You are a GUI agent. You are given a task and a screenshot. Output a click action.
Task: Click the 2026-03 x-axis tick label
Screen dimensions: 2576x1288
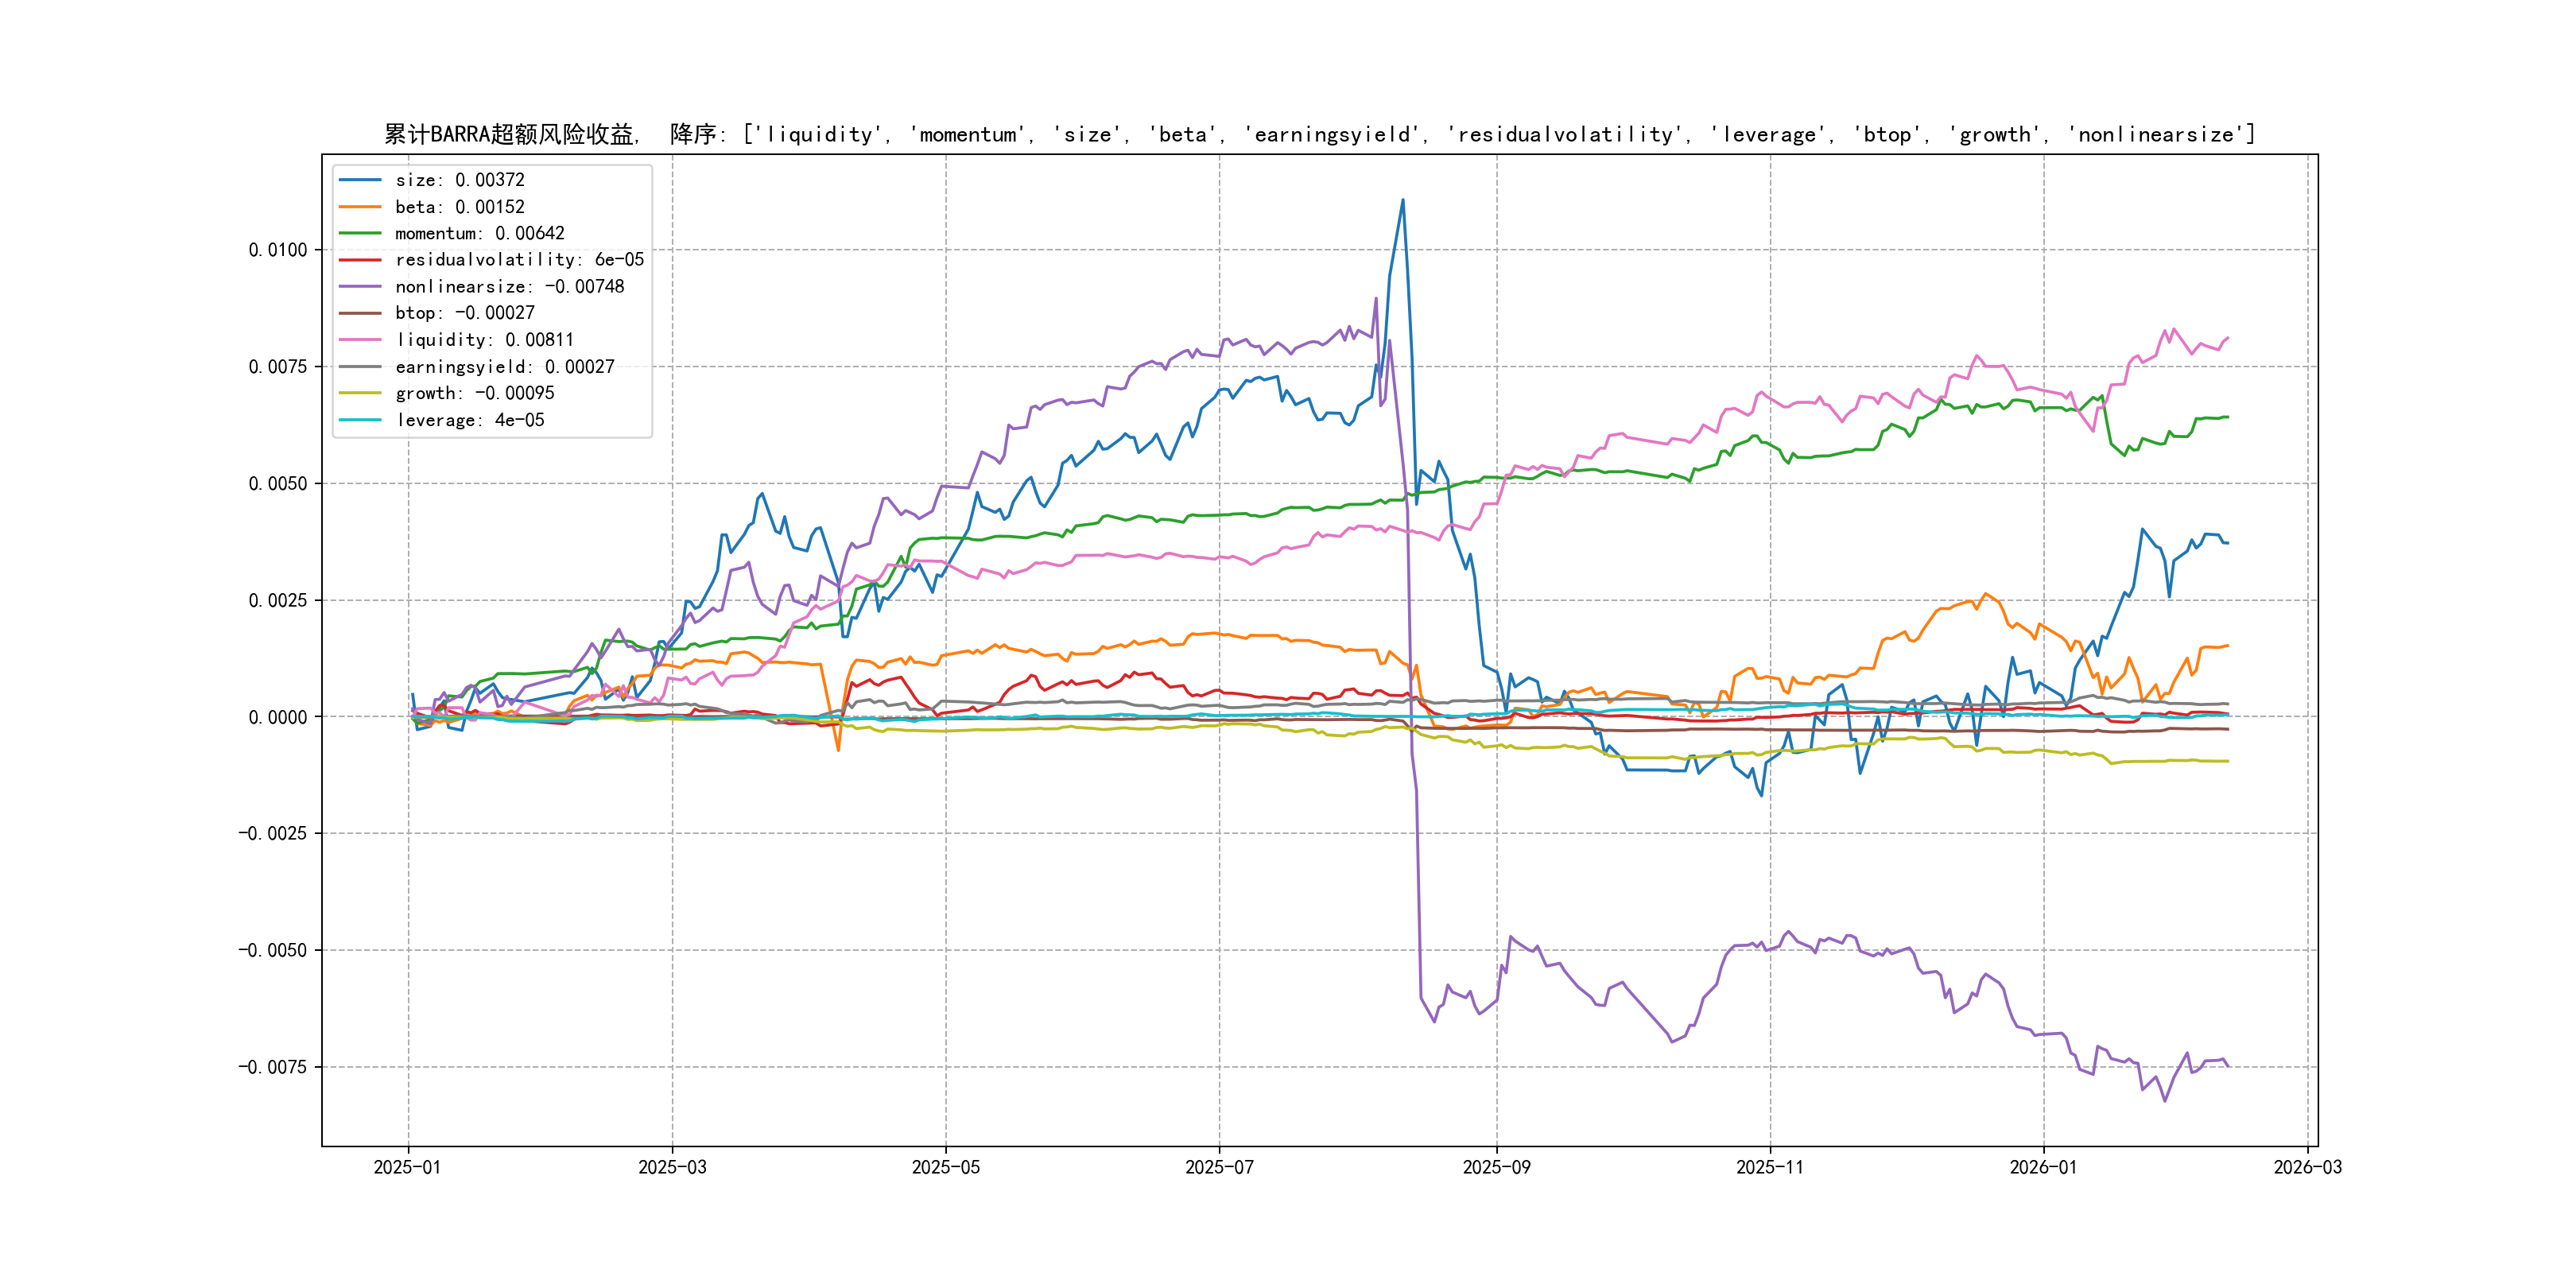pyautogui.click(x=2307, y=1167)
